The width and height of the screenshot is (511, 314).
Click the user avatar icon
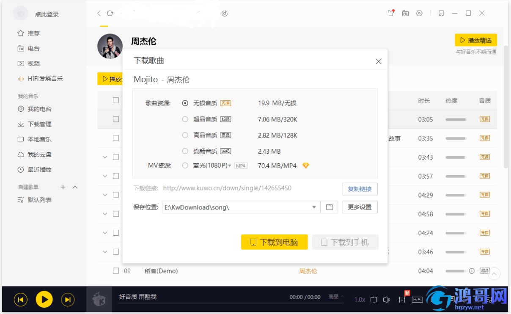tap(21, 14)
